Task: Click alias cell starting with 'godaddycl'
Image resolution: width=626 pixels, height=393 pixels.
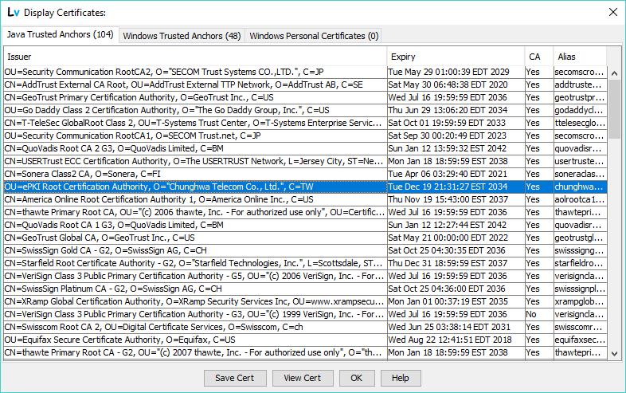Action: (x=580, y=110)
